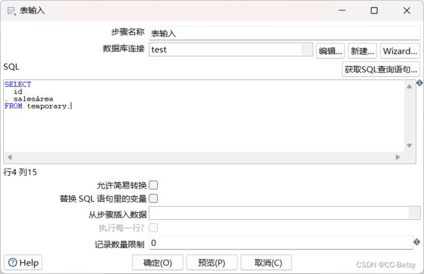Click inside the SQL query editor area

204,116
